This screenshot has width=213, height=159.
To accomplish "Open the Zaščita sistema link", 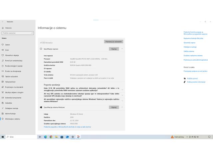I will point(189,51).
